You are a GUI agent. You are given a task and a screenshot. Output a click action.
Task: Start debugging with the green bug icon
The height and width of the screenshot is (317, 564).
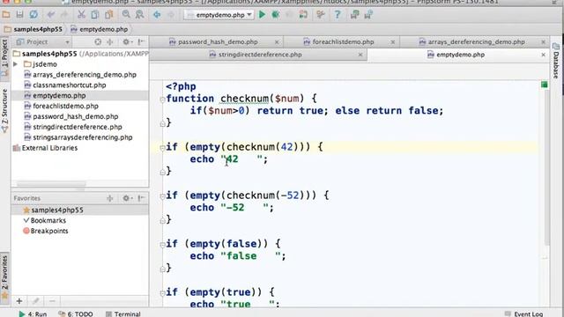point(276,15)
